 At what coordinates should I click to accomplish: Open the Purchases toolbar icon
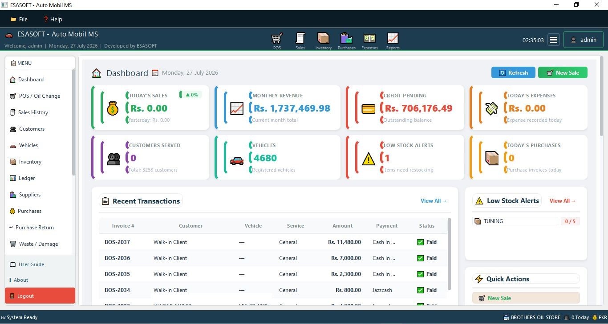[x=346, y=40]
